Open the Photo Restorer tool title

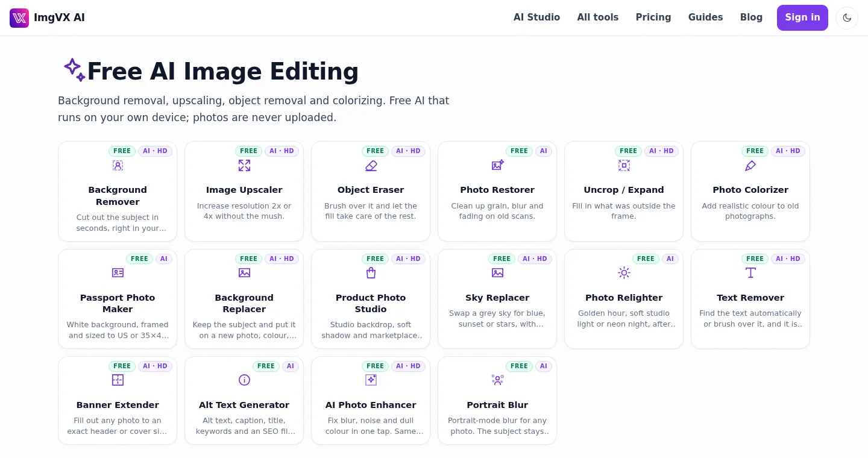497,190
